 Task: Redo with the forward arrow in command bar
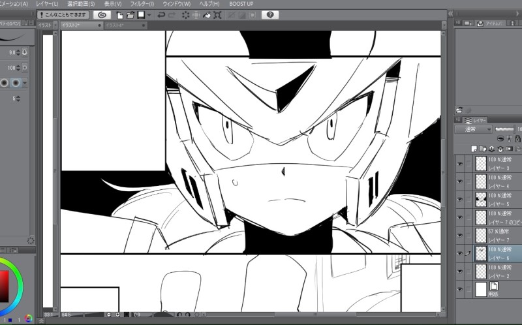tap(172, 15)
